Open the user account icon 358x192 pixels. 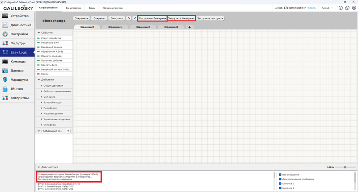pos(354,8)
